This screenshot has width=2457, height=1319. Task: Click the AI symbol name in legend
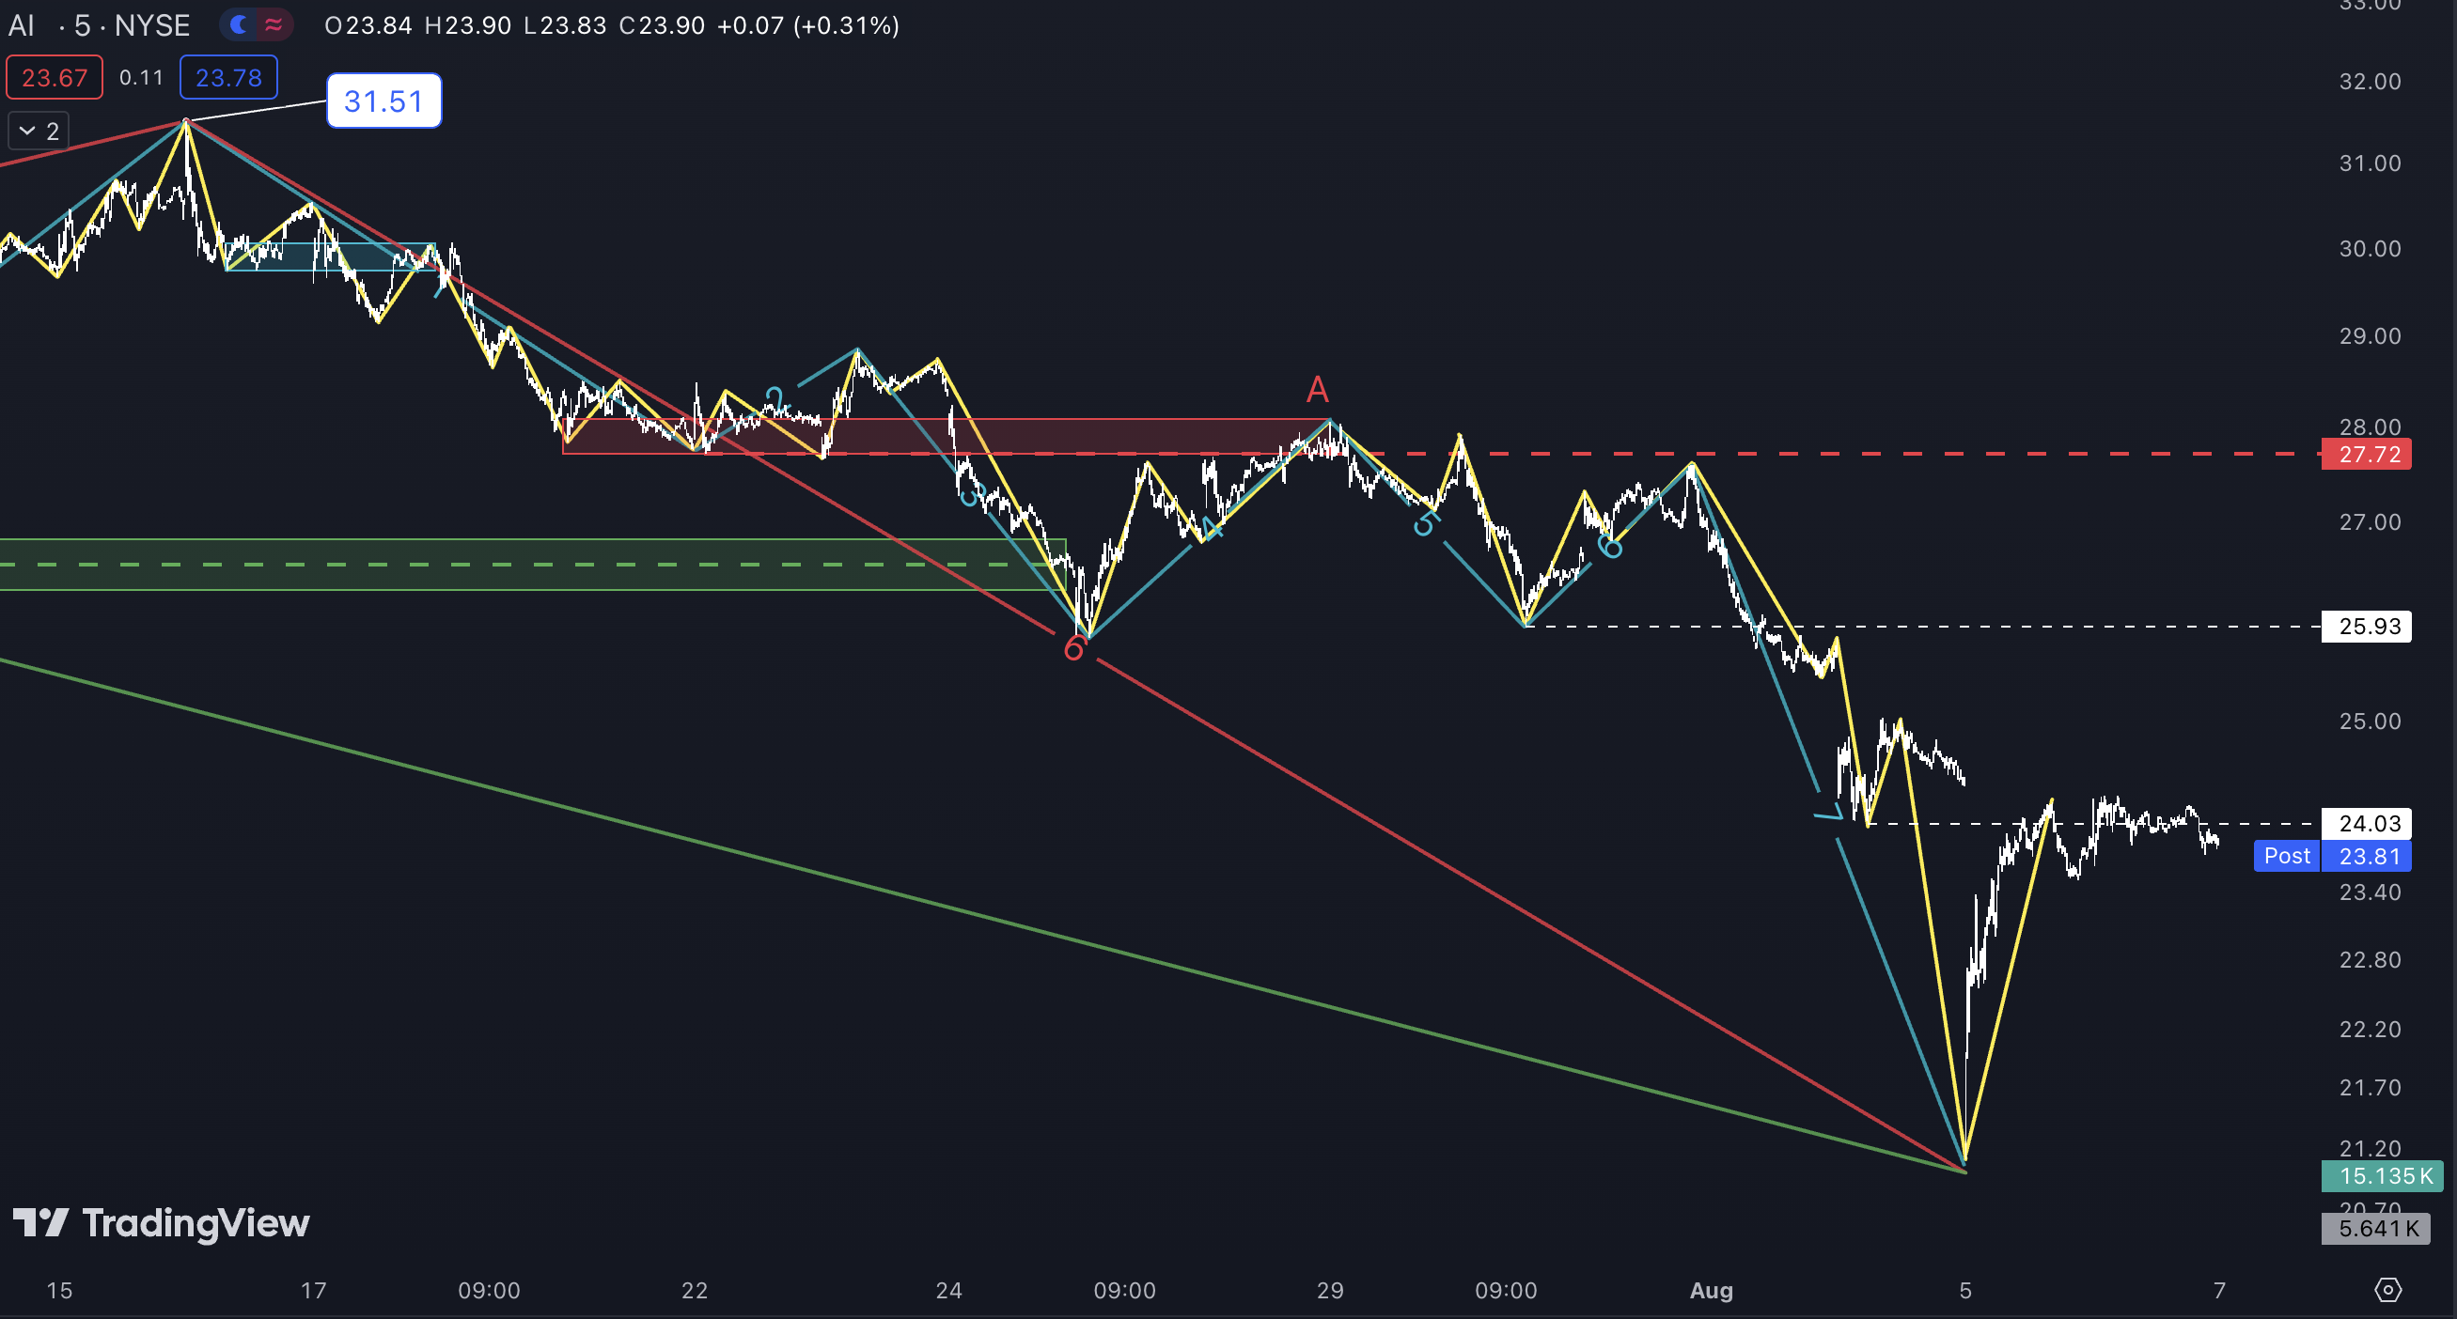coord(21,25)
